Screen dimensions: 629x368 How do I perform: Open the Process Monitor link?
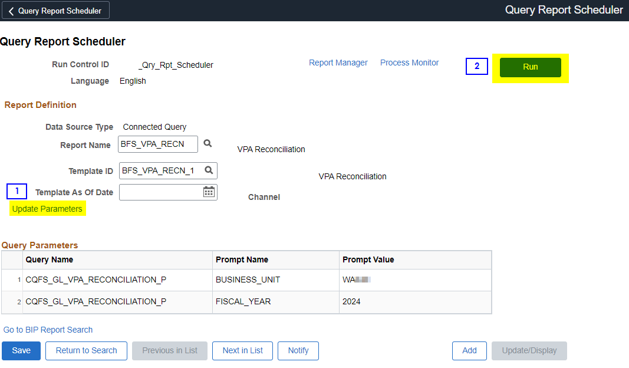click(x=409, y=63)
